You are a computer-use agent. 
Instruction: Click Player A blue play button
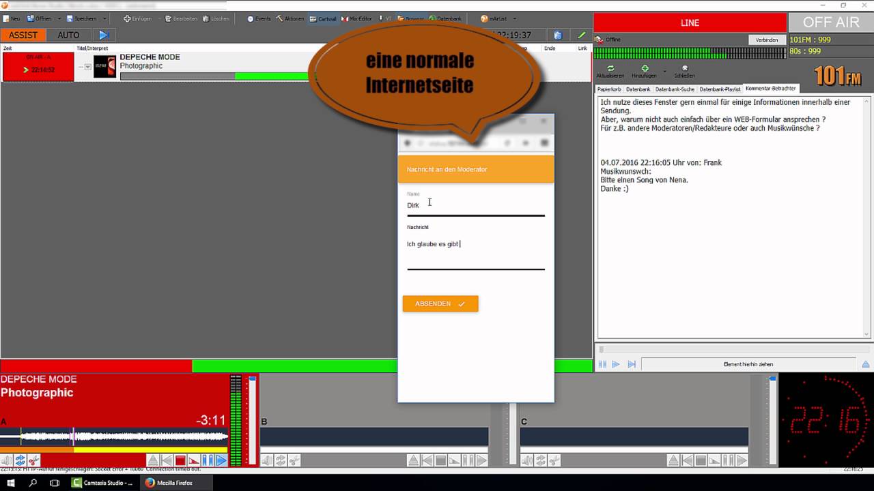pyautogui.click(x=221, y=460)
